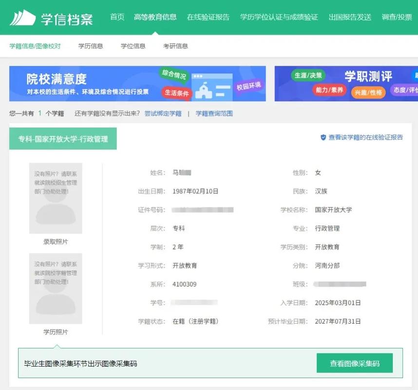The width and height of the screenshot is (418, 390).
Task: Click the 校园环境 tag in banner
Action: tap(249, 86)
